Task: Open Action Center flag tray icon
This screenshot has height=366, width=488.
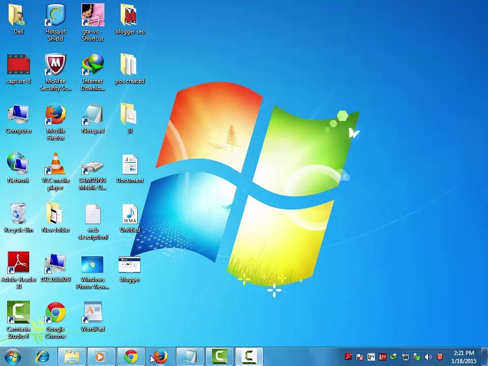Action: [360, 357]
